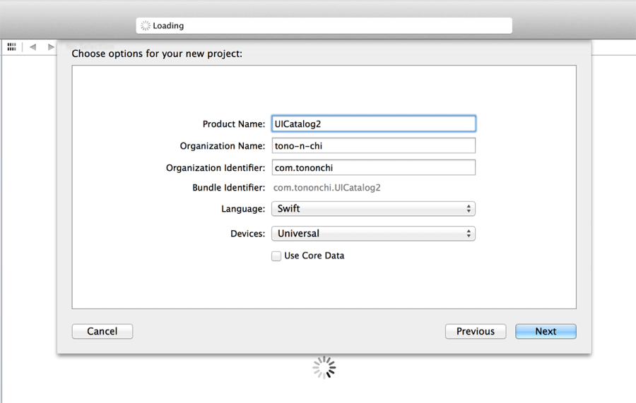The image size is (636, 403).
Task: Select the Organization Identifier input field
Action: (373, 168)
